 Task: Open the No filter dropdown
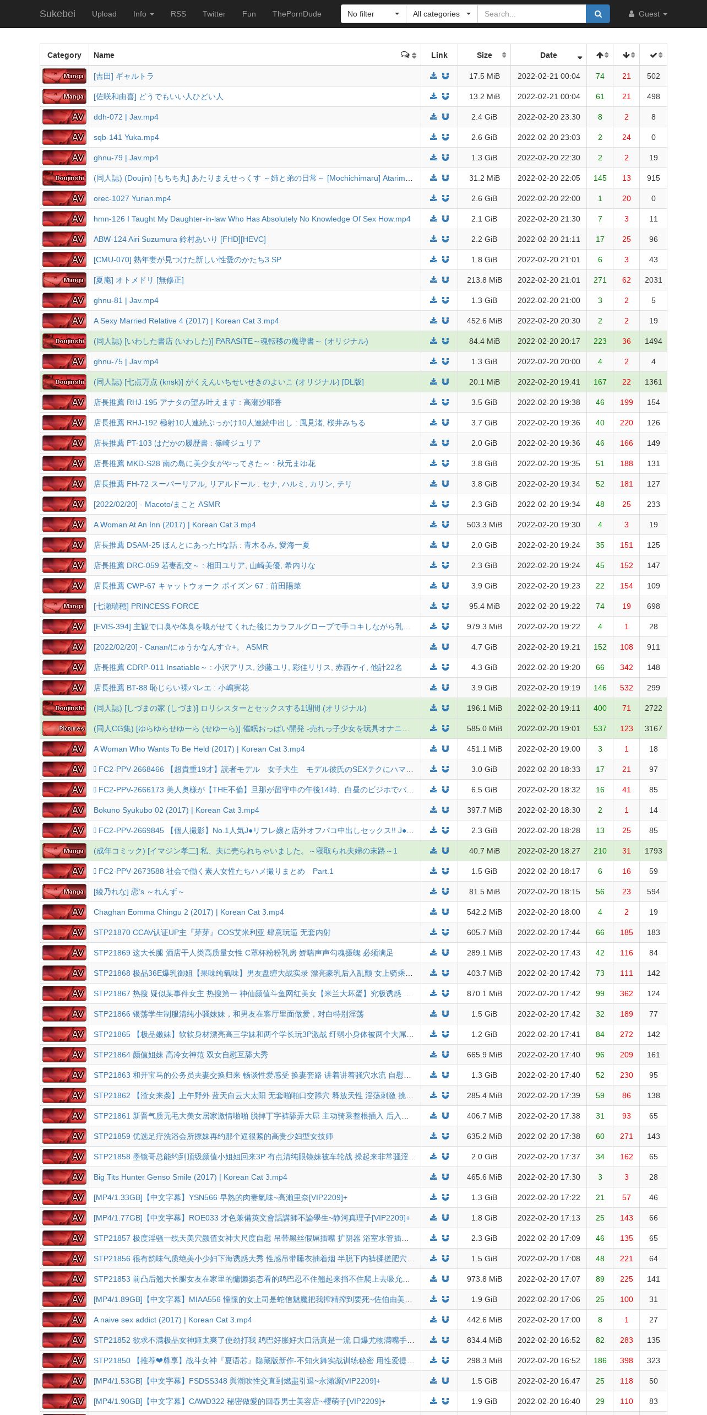[373, 14]
